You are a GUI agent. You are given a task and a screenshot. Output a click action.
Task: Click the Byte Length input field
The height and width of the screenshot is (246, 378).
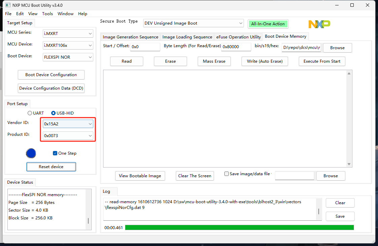pos(236,47)
